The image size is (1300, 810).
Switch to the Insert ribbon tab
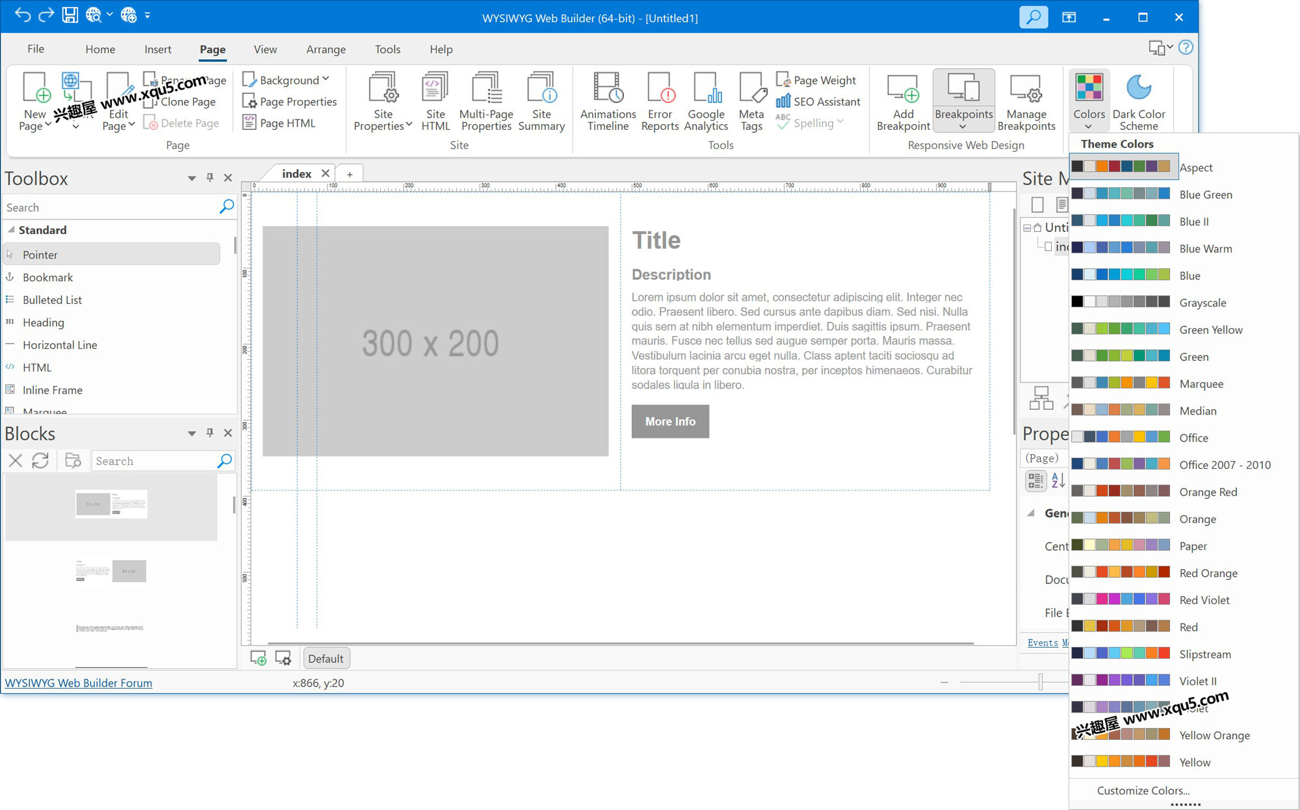point(158,49)
